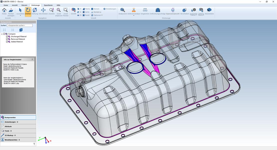Choose the Drehung spin tool
Image resolution: width=277 pixels, height=150 pixels.
tap(35, 11)
